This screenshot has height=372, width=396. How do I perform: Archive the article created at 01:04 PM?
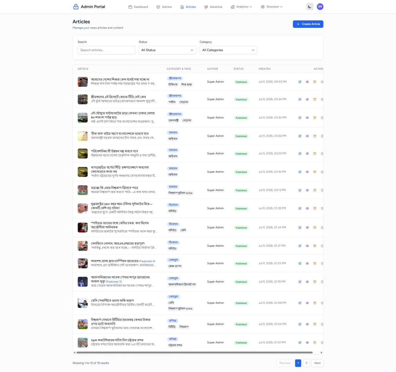(x=315, y=324)
